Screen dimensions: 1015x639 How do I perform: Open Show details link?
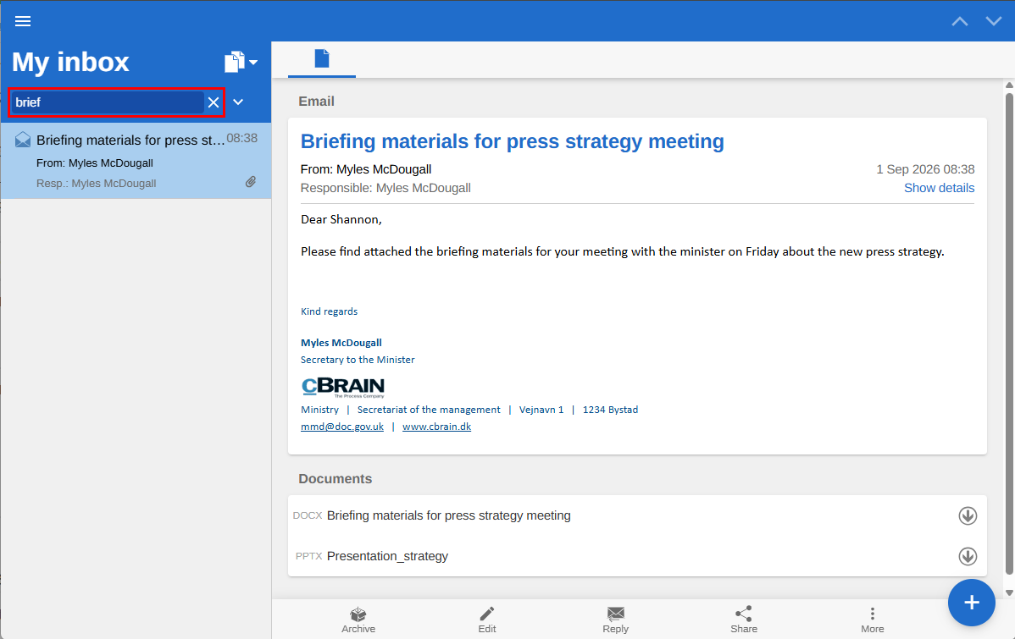tap(939, 188)
